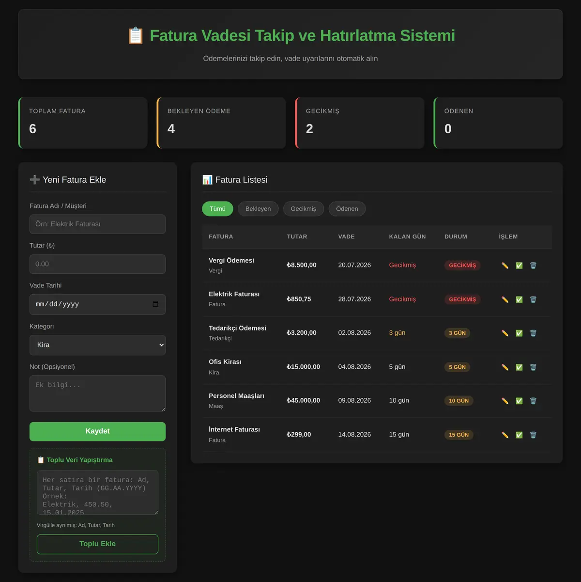581x582 pixels.
Task: Click the TOPLAM FATURA stat card
Action: [x=83, y=123]
